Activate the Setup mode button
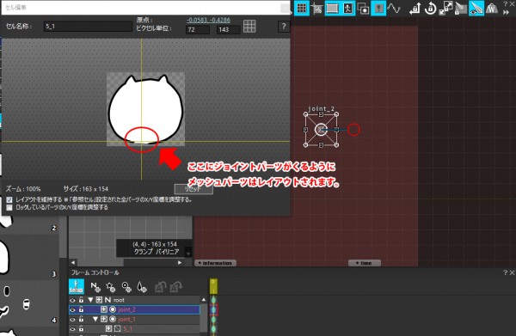 click(77, 286)
